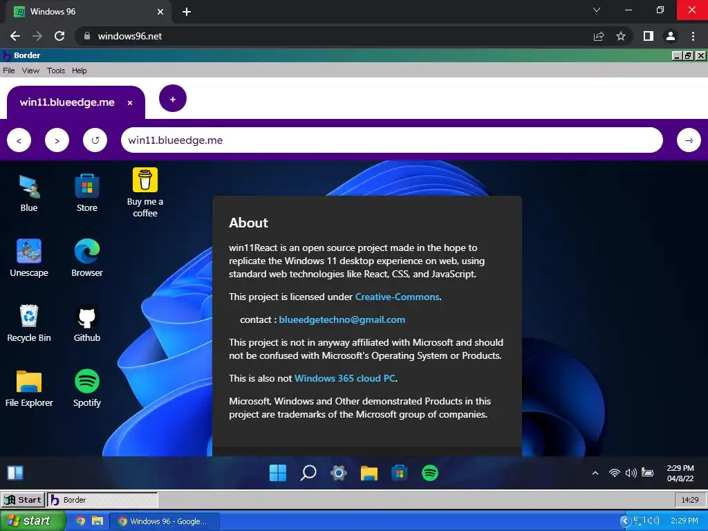
Task: Go back in the Border browser
Action: pos(19,140)
